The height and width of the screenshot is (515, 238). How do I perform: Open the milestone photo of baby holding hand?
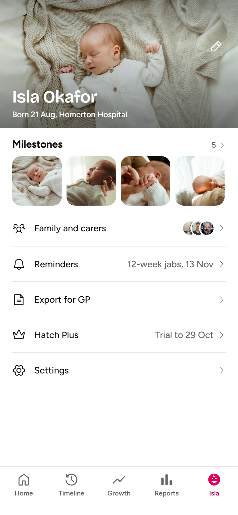point(146,181)
